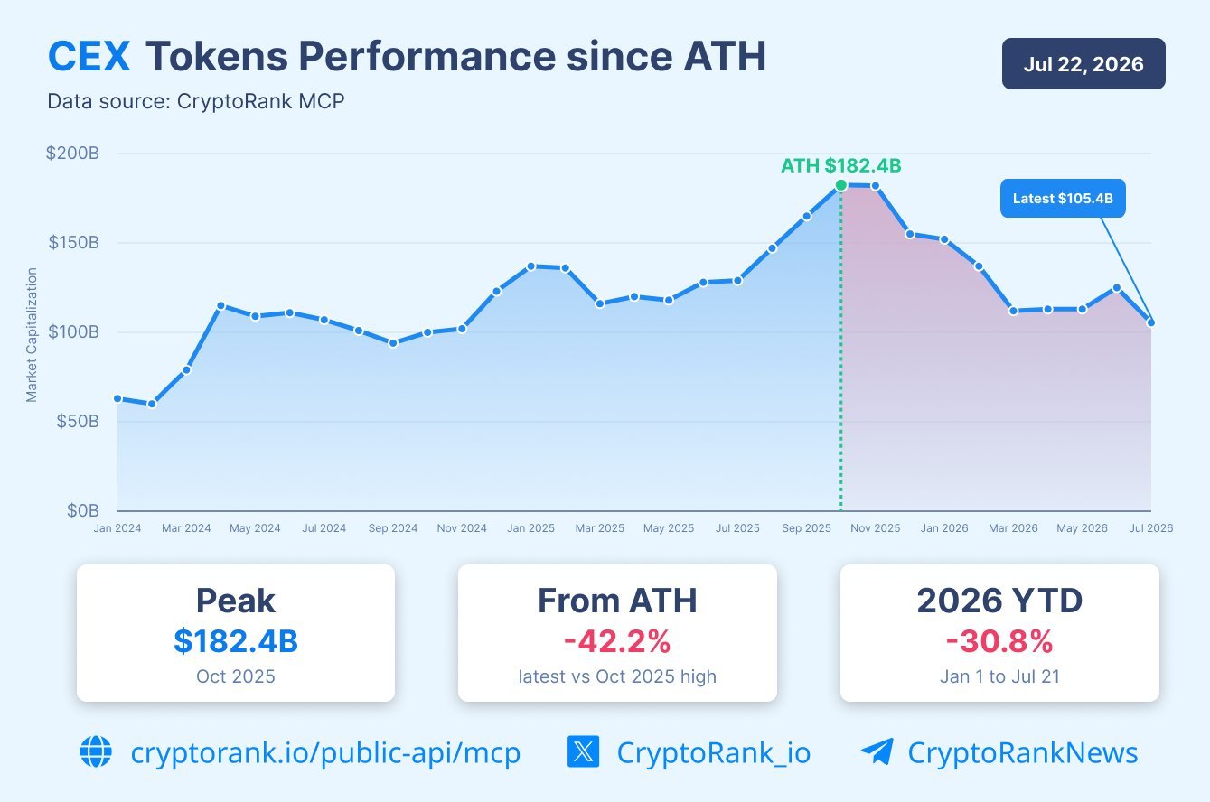The height and width of the screenshot is (802, 1210).
Task: Click the $150B y-axis label
Action: pyautogui.click(x=72, y=243)
